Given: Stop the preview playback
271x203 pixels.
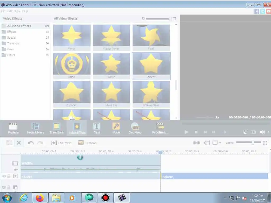Looking at the screenshot, I should click(196, 132).
